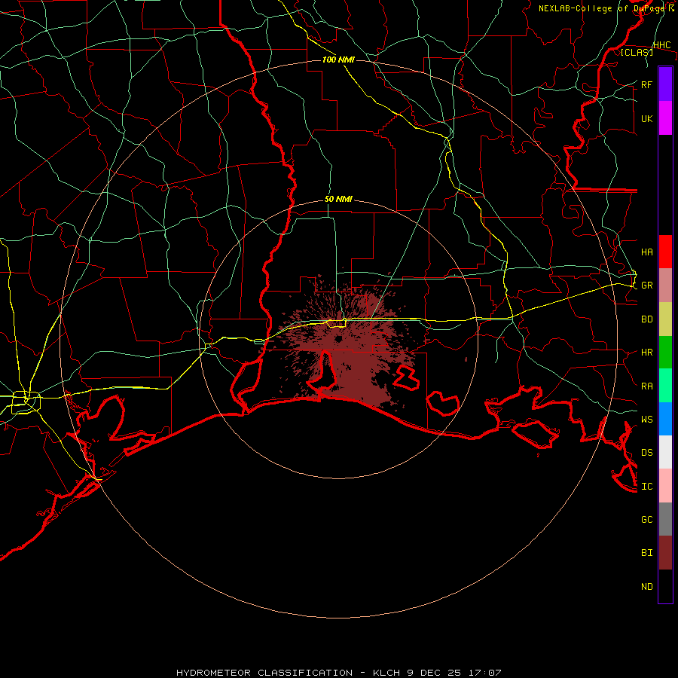Viewport: 678px width, 678px height.
Task: Click the "RF" legend label
Action: [x=646, y=84]
